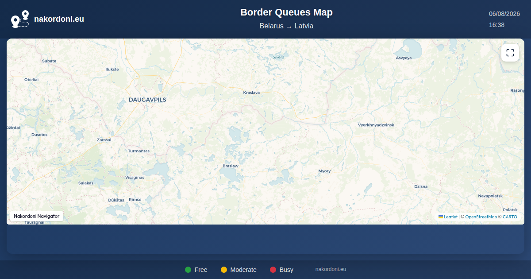Screen dimensions: 531x279
Task: Click the Myory town label on map
Action: (324, 171)
